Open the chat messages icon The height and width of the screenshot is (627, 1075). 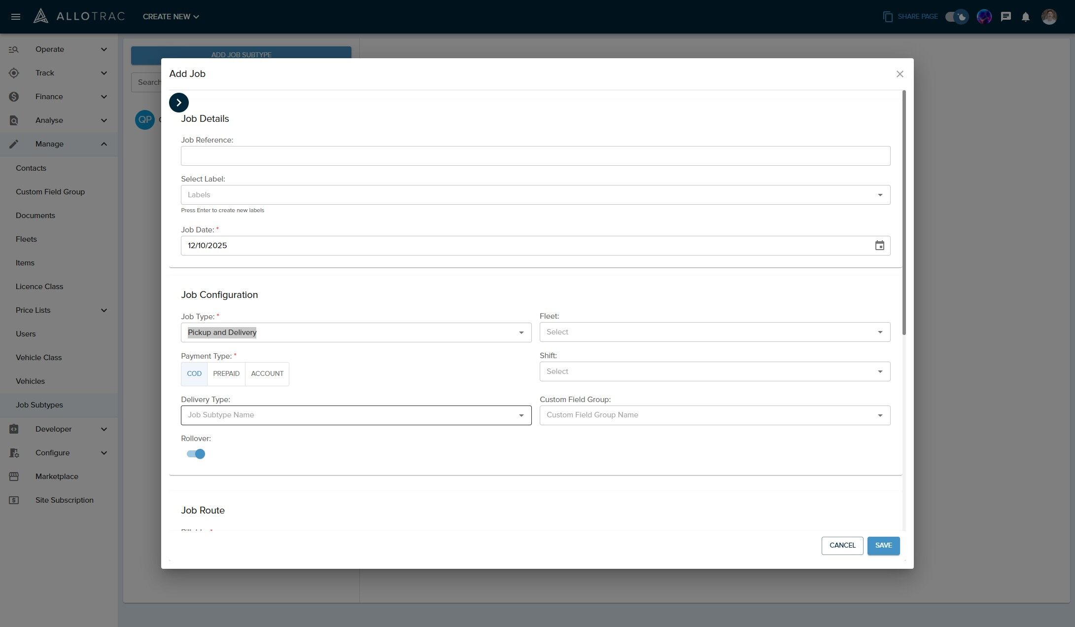tap(1006, 17)
